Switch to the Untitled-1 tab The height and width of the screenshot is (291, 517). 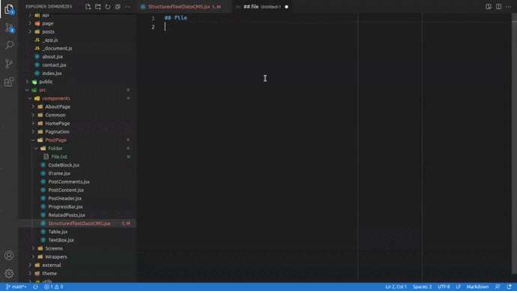262,7
